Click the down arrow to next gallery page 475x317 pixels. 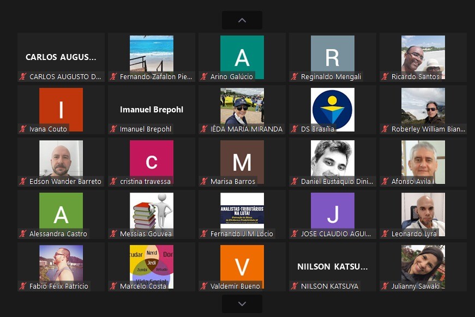(242, 304)
